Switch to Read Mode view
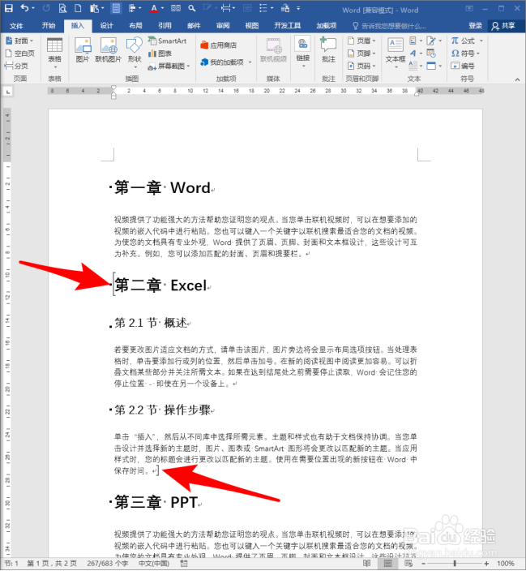 (367, 564)
